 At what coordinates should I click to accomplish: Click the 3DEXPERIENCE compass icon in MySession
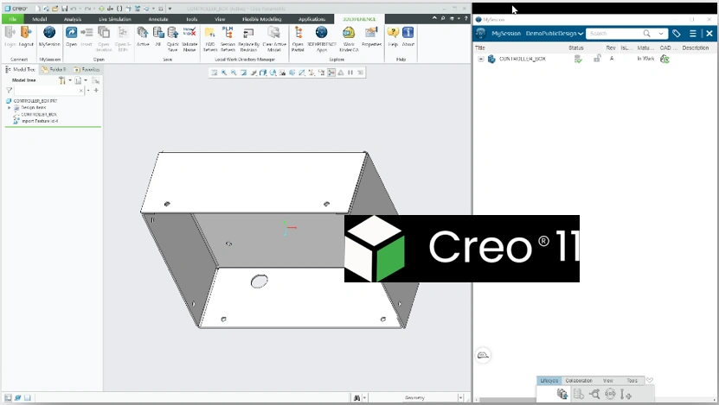[480, 34]
